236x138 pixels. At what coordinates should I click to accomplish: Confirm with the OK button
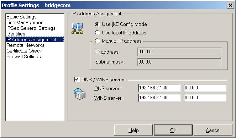[x=173, y=130]
